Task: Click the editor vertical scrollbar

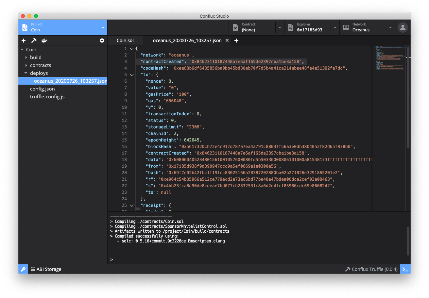Action: click(x=408, y=97)
